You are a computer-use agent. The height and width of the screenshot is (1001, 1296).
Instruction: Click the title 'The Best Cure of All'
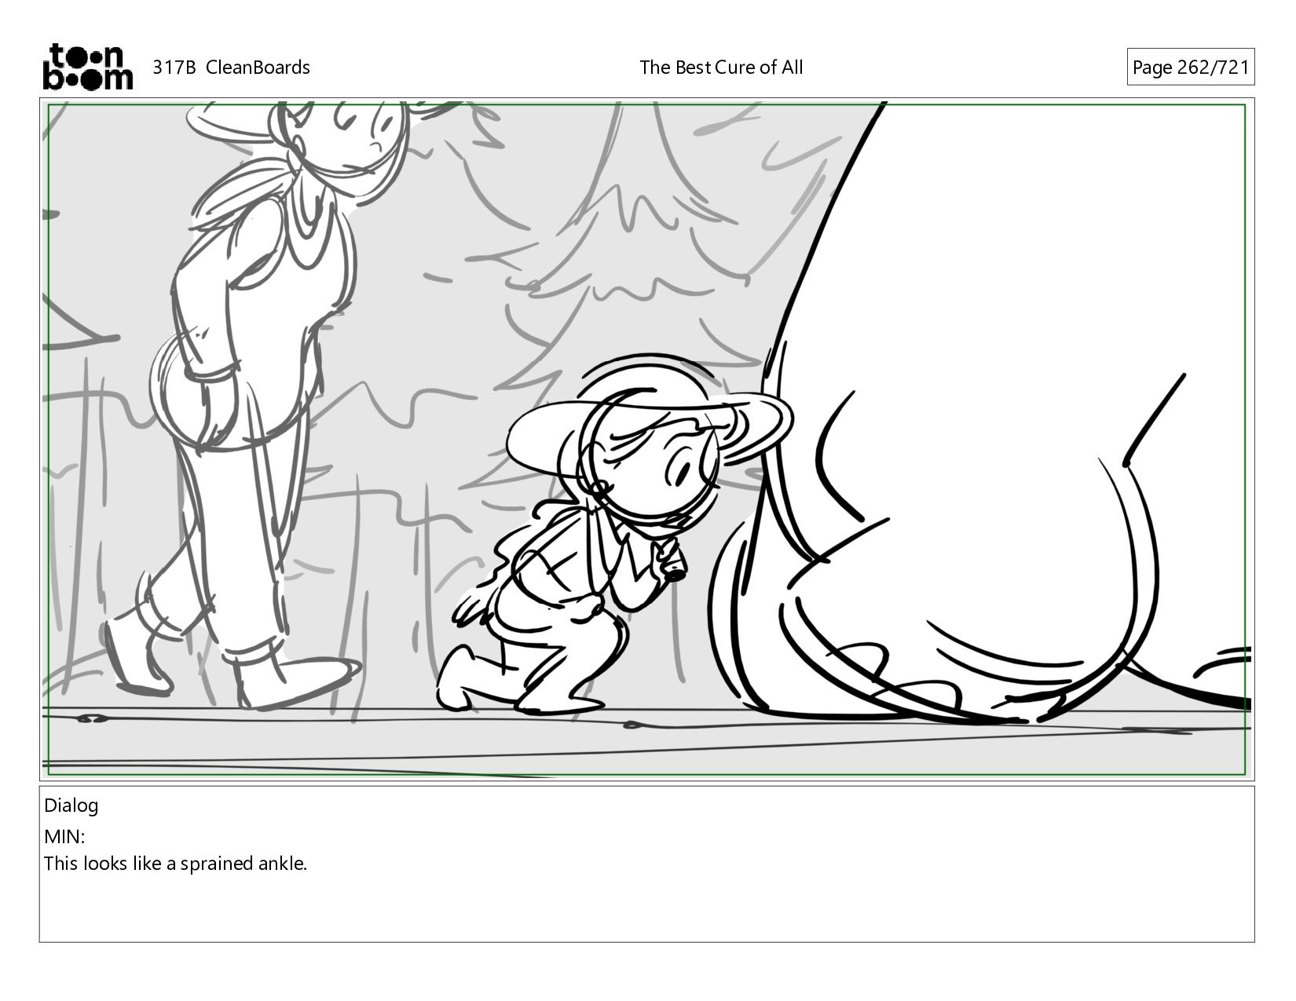click(x=721, y=68)
